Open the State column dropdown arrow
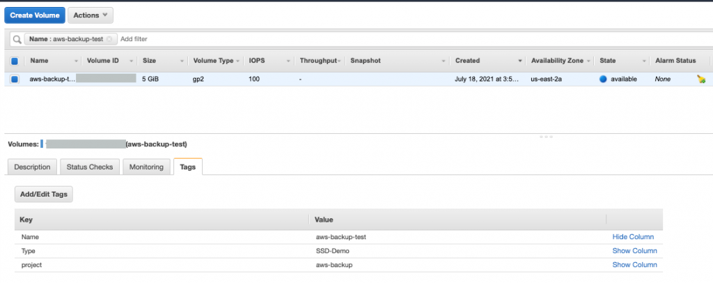This screenshot has width=713, height=283. [644, 61]
